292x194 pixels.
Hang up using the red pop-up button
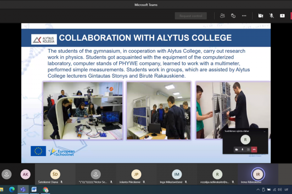click(x=254, y=149)
